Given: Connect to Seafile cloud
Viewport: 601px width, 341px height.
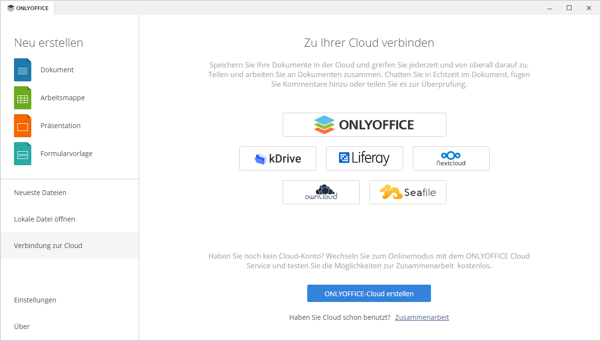Looking at the screenshot, I should [x=408, y=192].
